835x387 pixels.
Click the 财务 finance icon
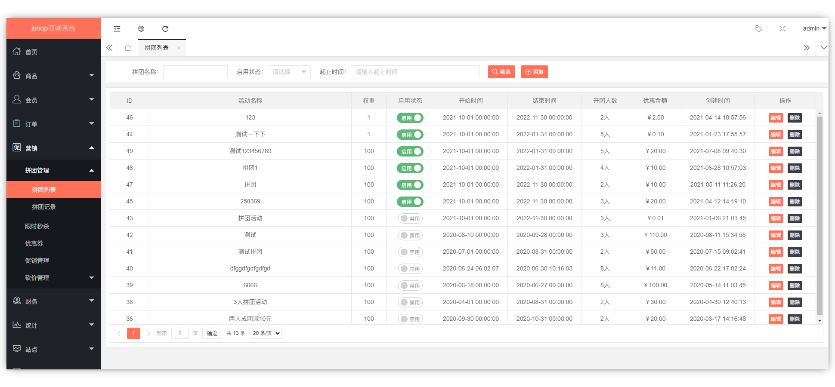17,301
